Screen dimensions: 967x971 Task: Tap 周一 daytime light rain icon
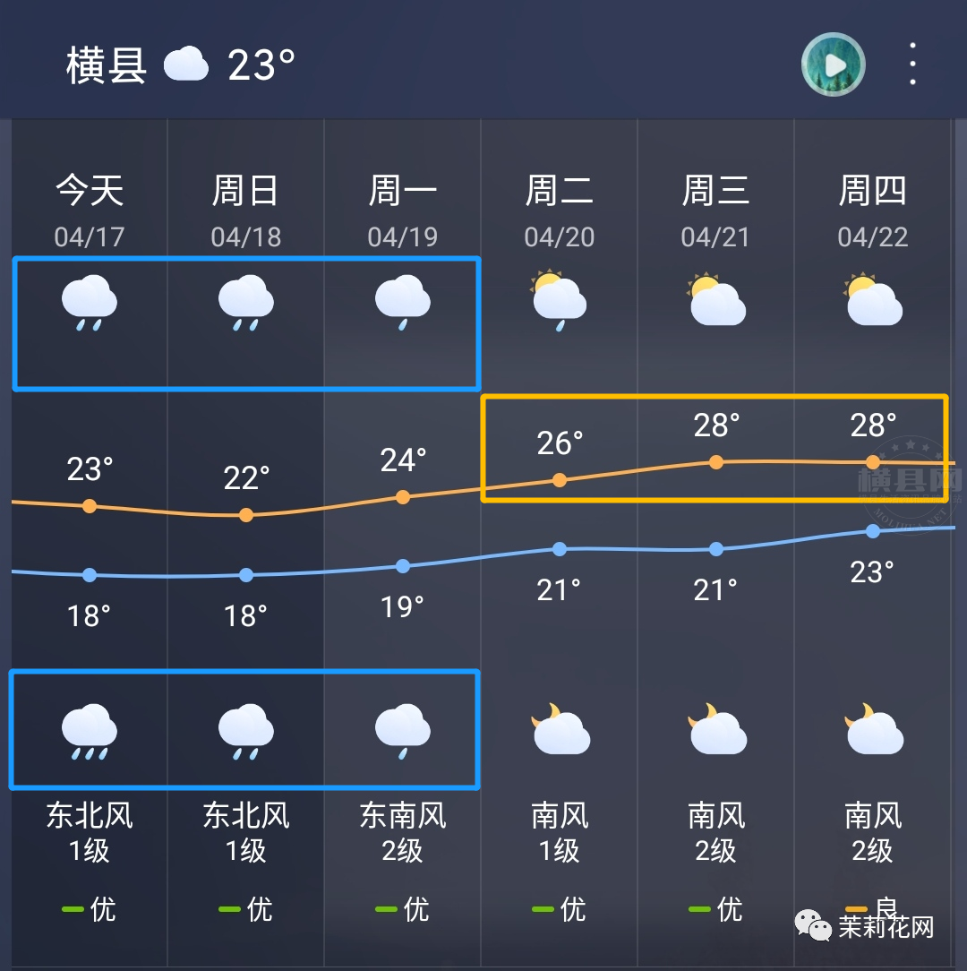click(x=402, y=303)
